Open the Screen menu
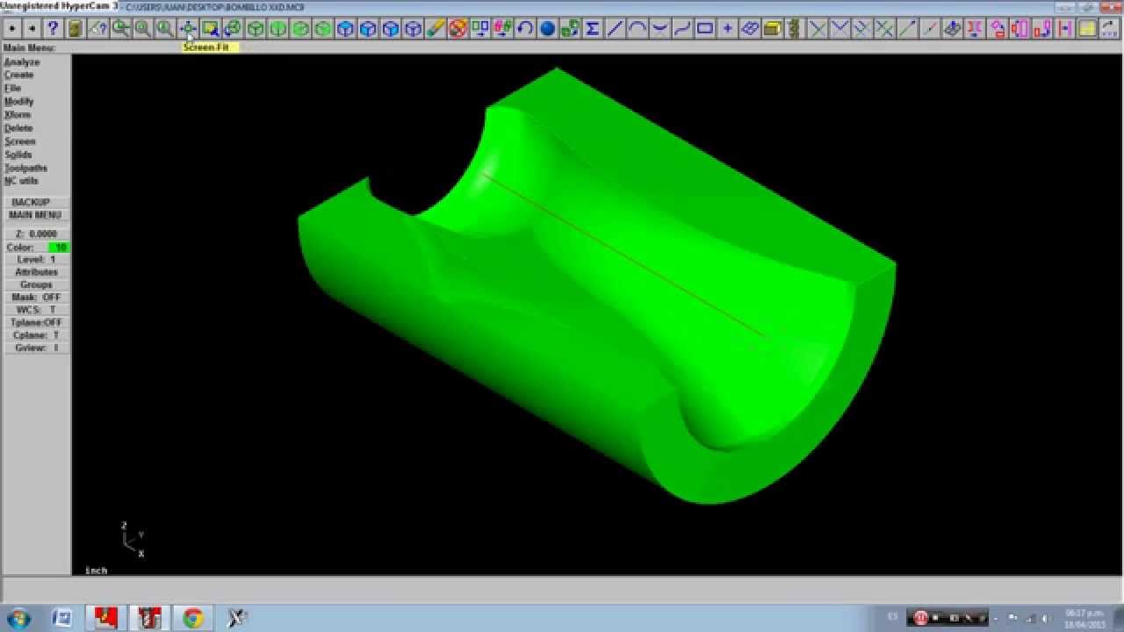1124x632 pixels. (19, 141)
